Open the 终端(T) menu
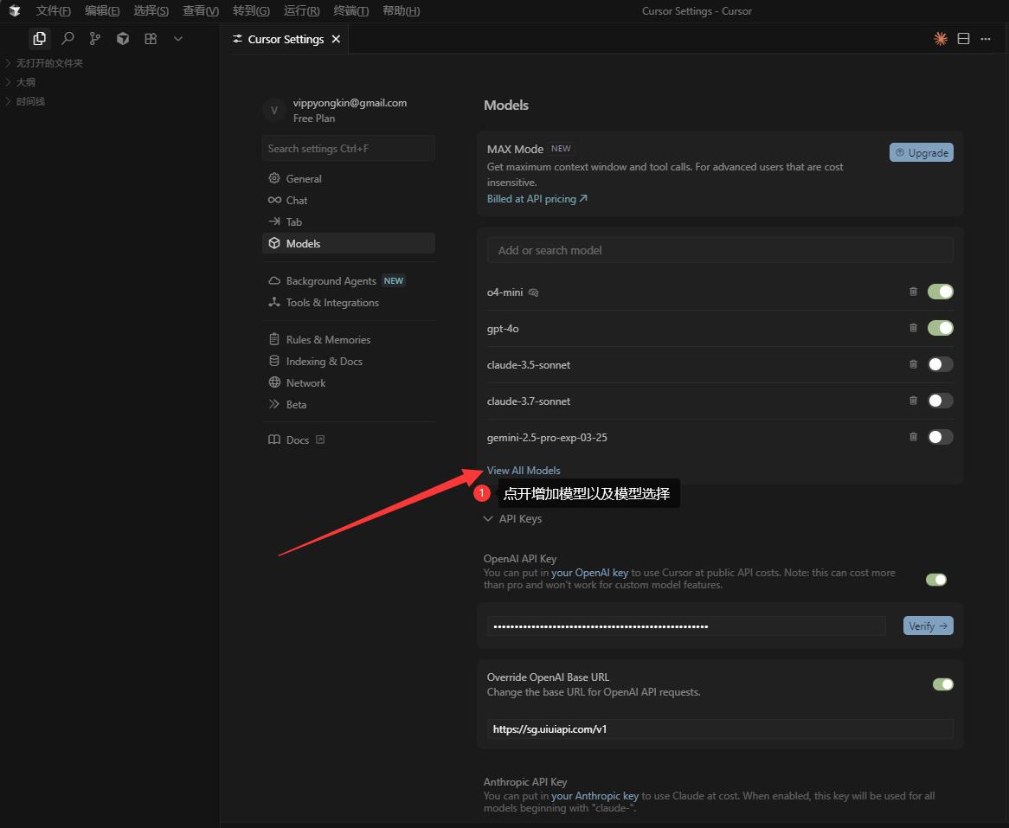 (x=350, y=11)
